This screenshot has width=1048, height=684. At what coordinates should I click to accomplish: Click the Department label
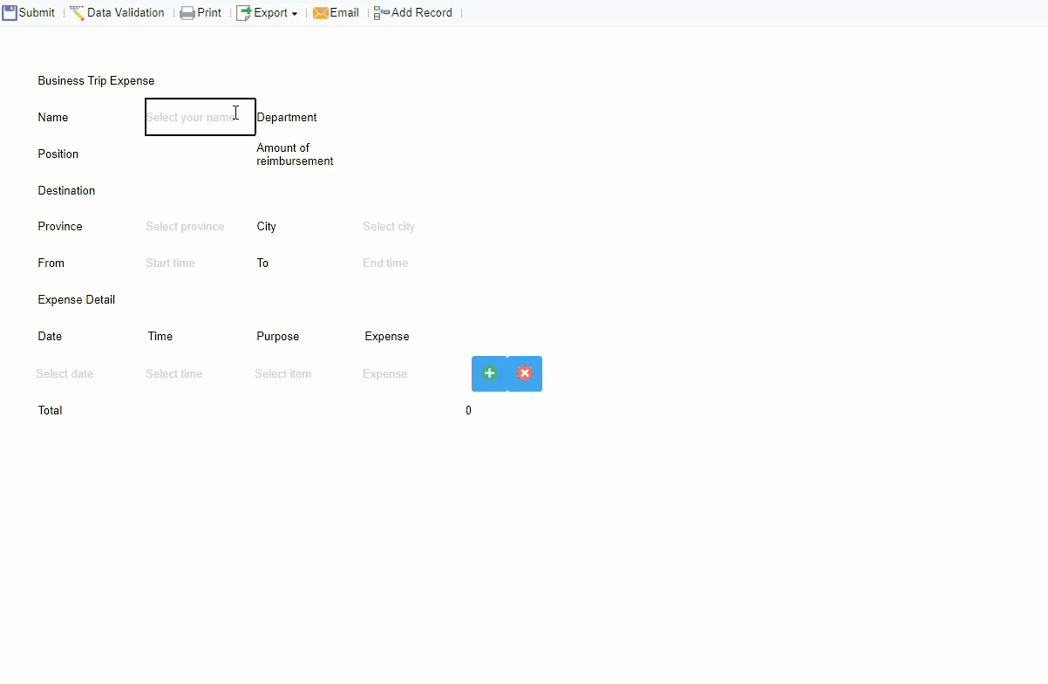pyautogui.click(x=287, y=118)
